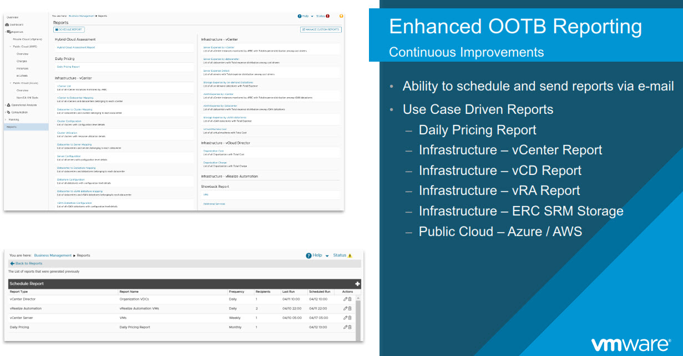The width and height of the screenshot is (683, 356).
Task: Click the orange notification icon, top right
Action: [341, 16]
